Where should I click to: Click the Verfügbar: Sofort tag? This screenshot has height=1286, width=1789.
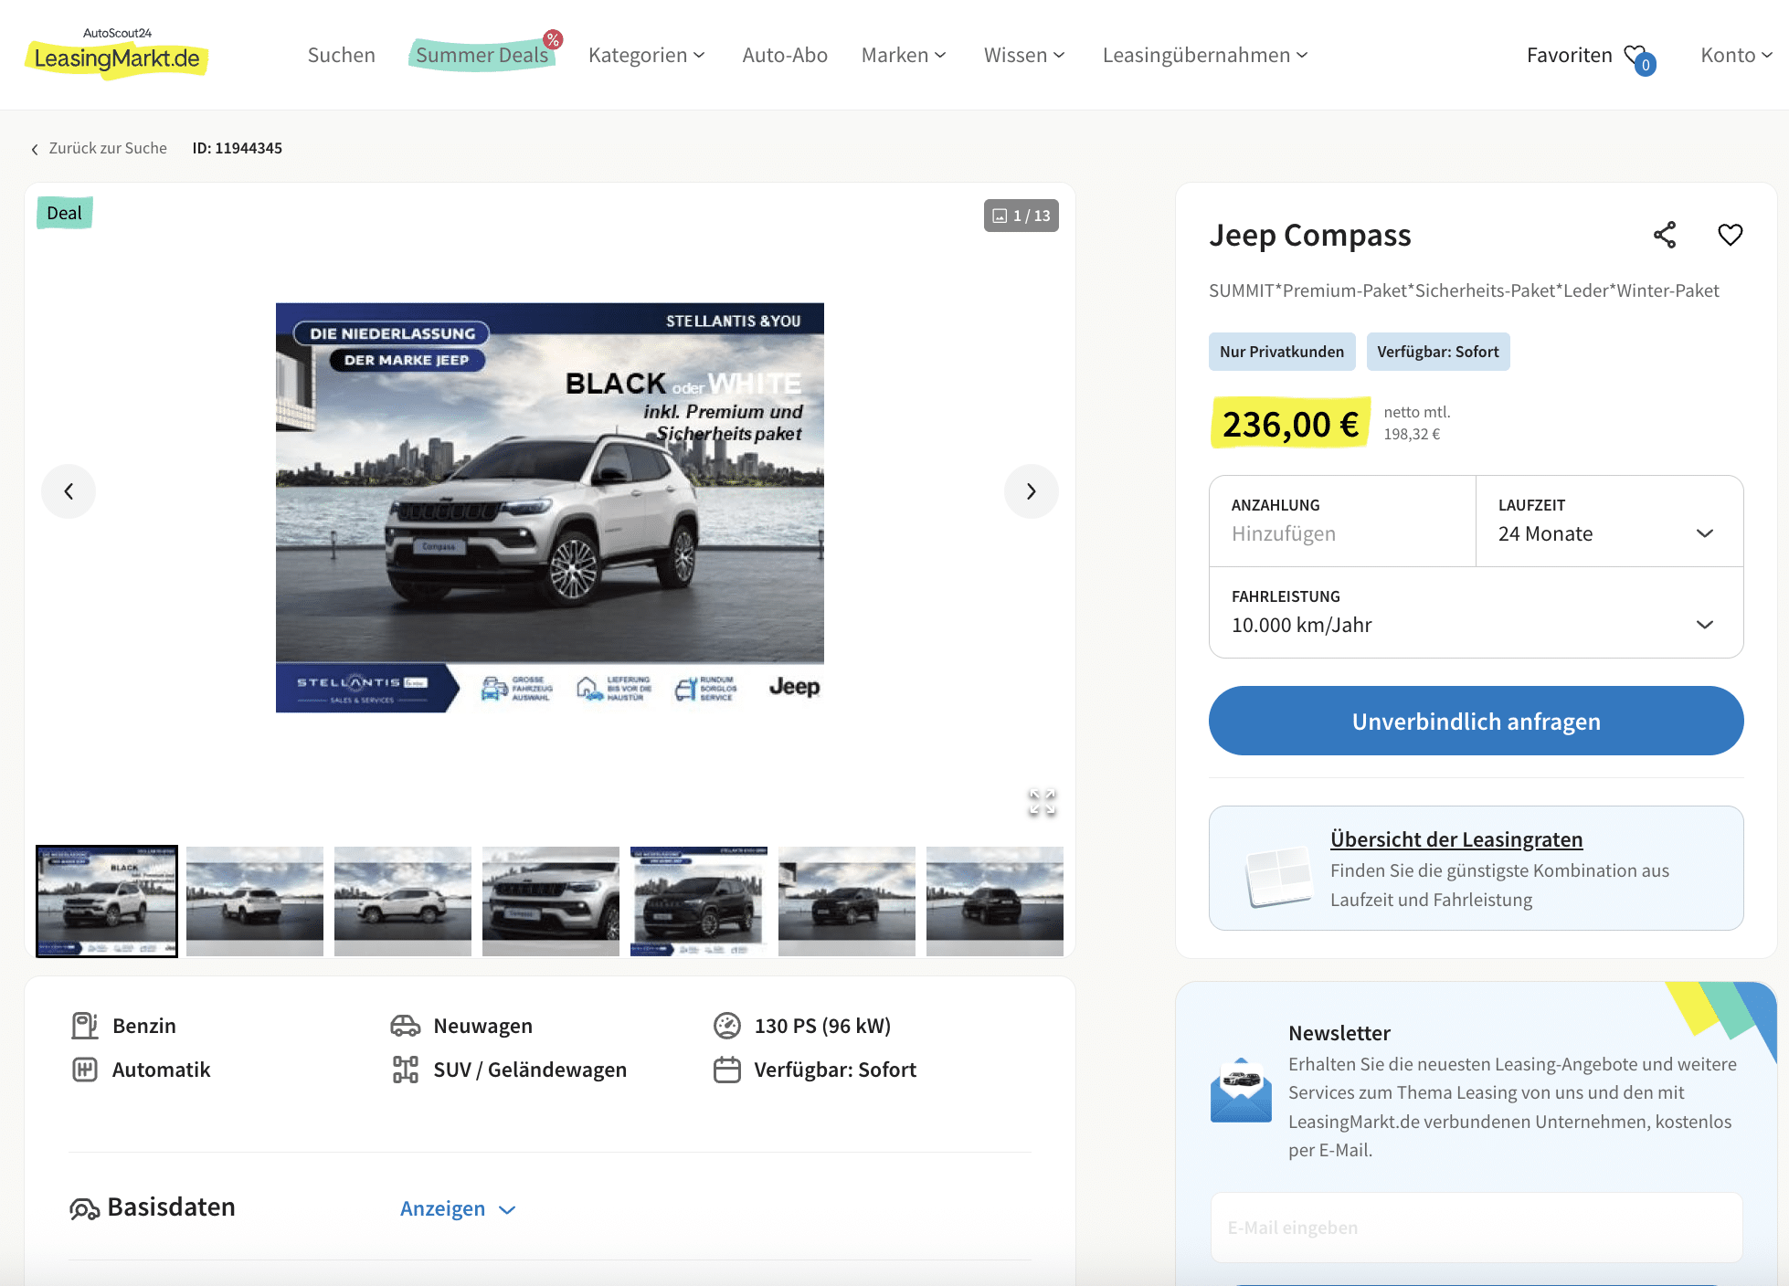click(x=1438, y=352)
